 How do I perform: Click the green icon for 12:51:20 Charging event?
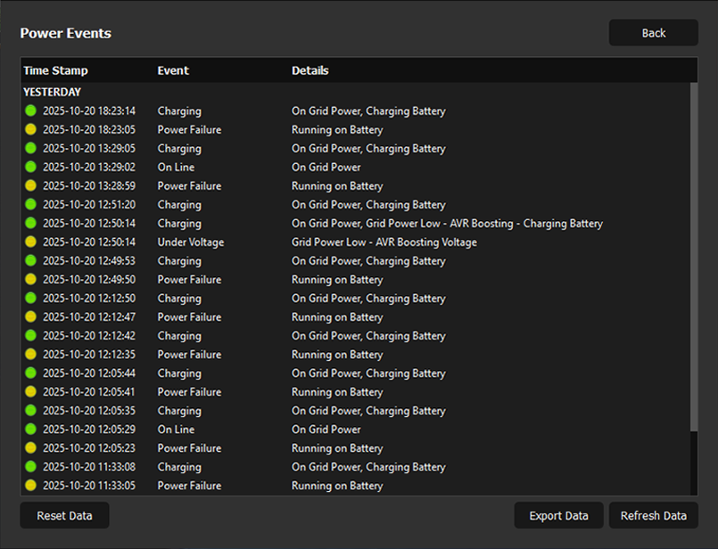30,205
